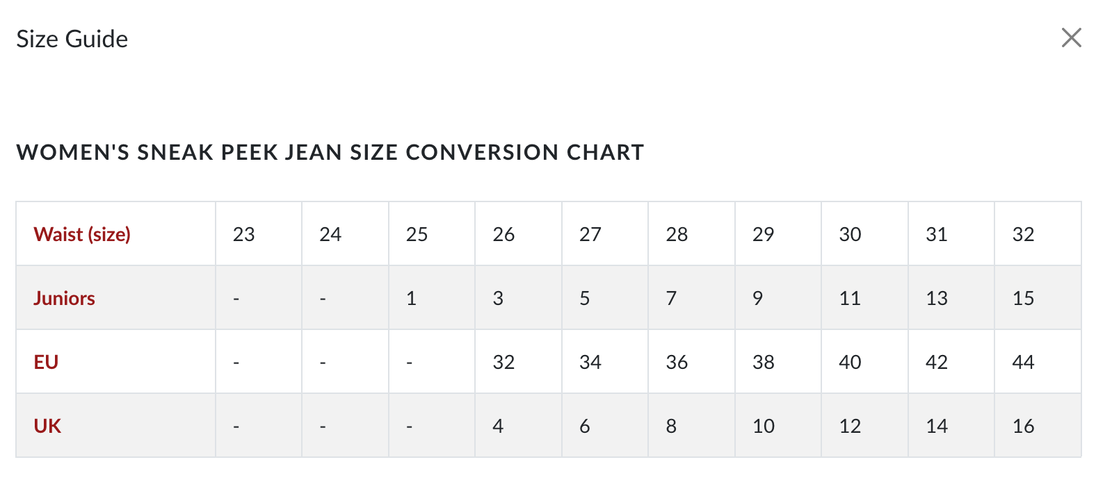Select the EU row header
The height and width of the screenshot is (503, 1096).
pos(115,362)
